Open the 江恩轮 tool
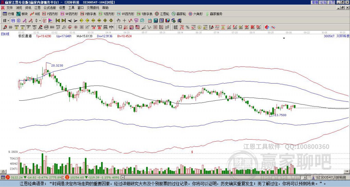 coord(162,14)
